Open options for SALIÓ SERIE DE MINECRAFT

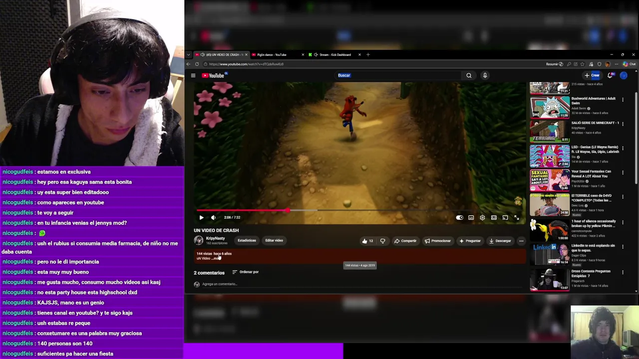pyautogui.click(x=623, y=124)
